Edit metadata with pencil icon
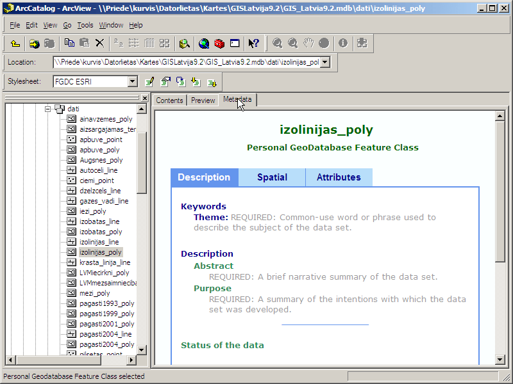Viewport: 513px width, 384px height. pyautogui.click(x=150, y=82)
